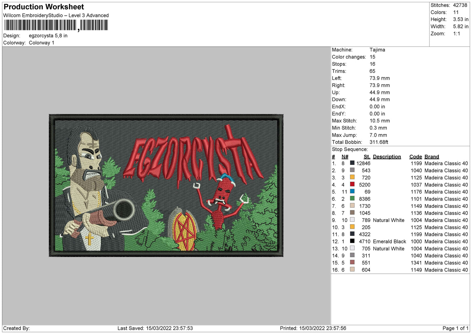
Task: Click the Total Bobbin value 311.68ft
Action: point(379,142)
